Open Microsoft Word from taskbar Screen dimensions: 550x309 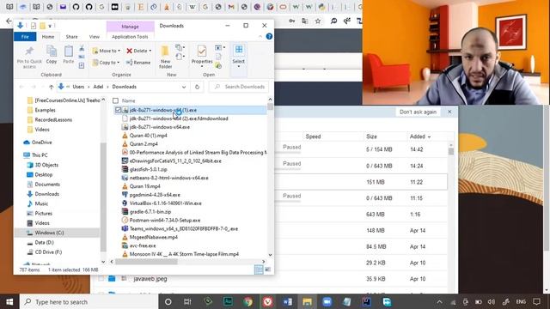287,301
